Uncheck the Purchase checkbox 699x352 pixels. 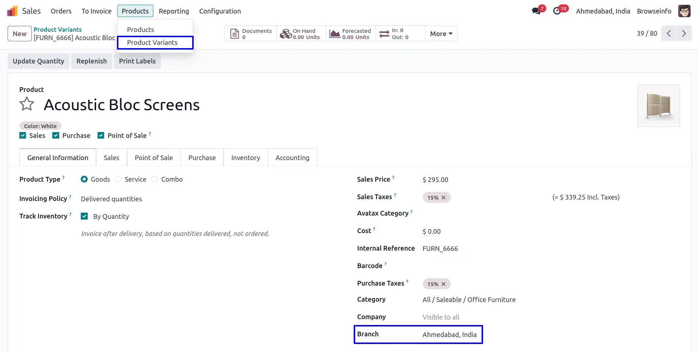point(56,136)
